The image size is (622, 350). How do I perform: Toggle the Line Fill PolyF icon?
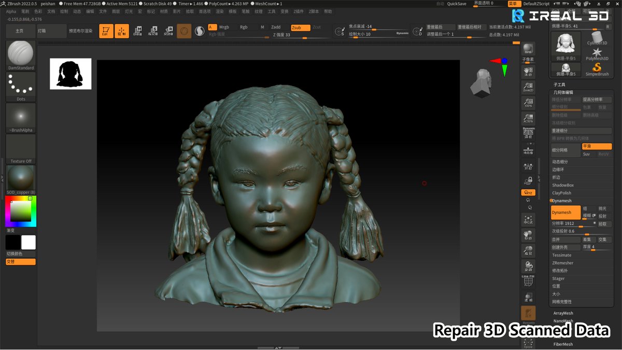click(x=528, y=281)
